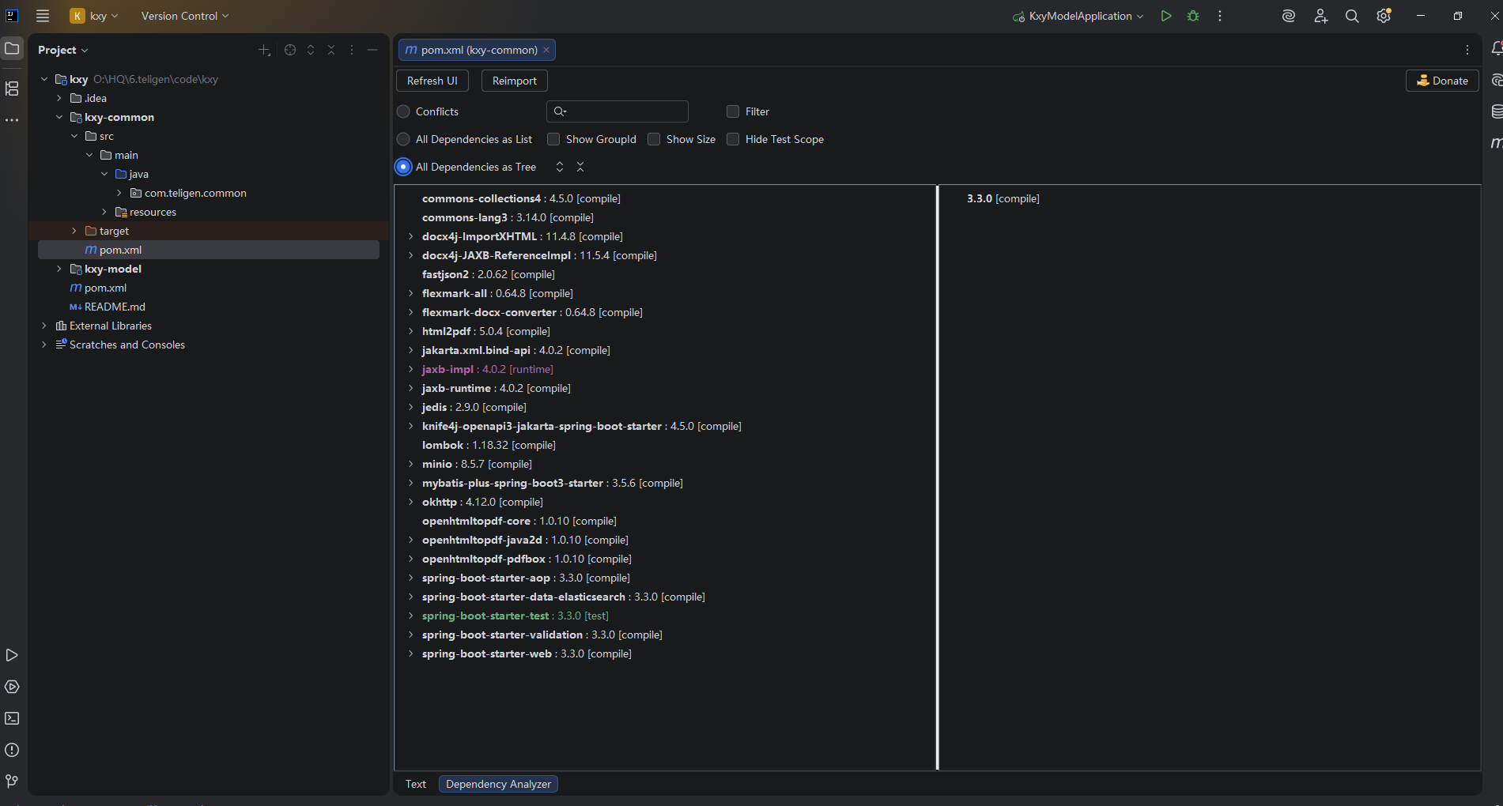Select the Conflicts radio button

[403, 111]
